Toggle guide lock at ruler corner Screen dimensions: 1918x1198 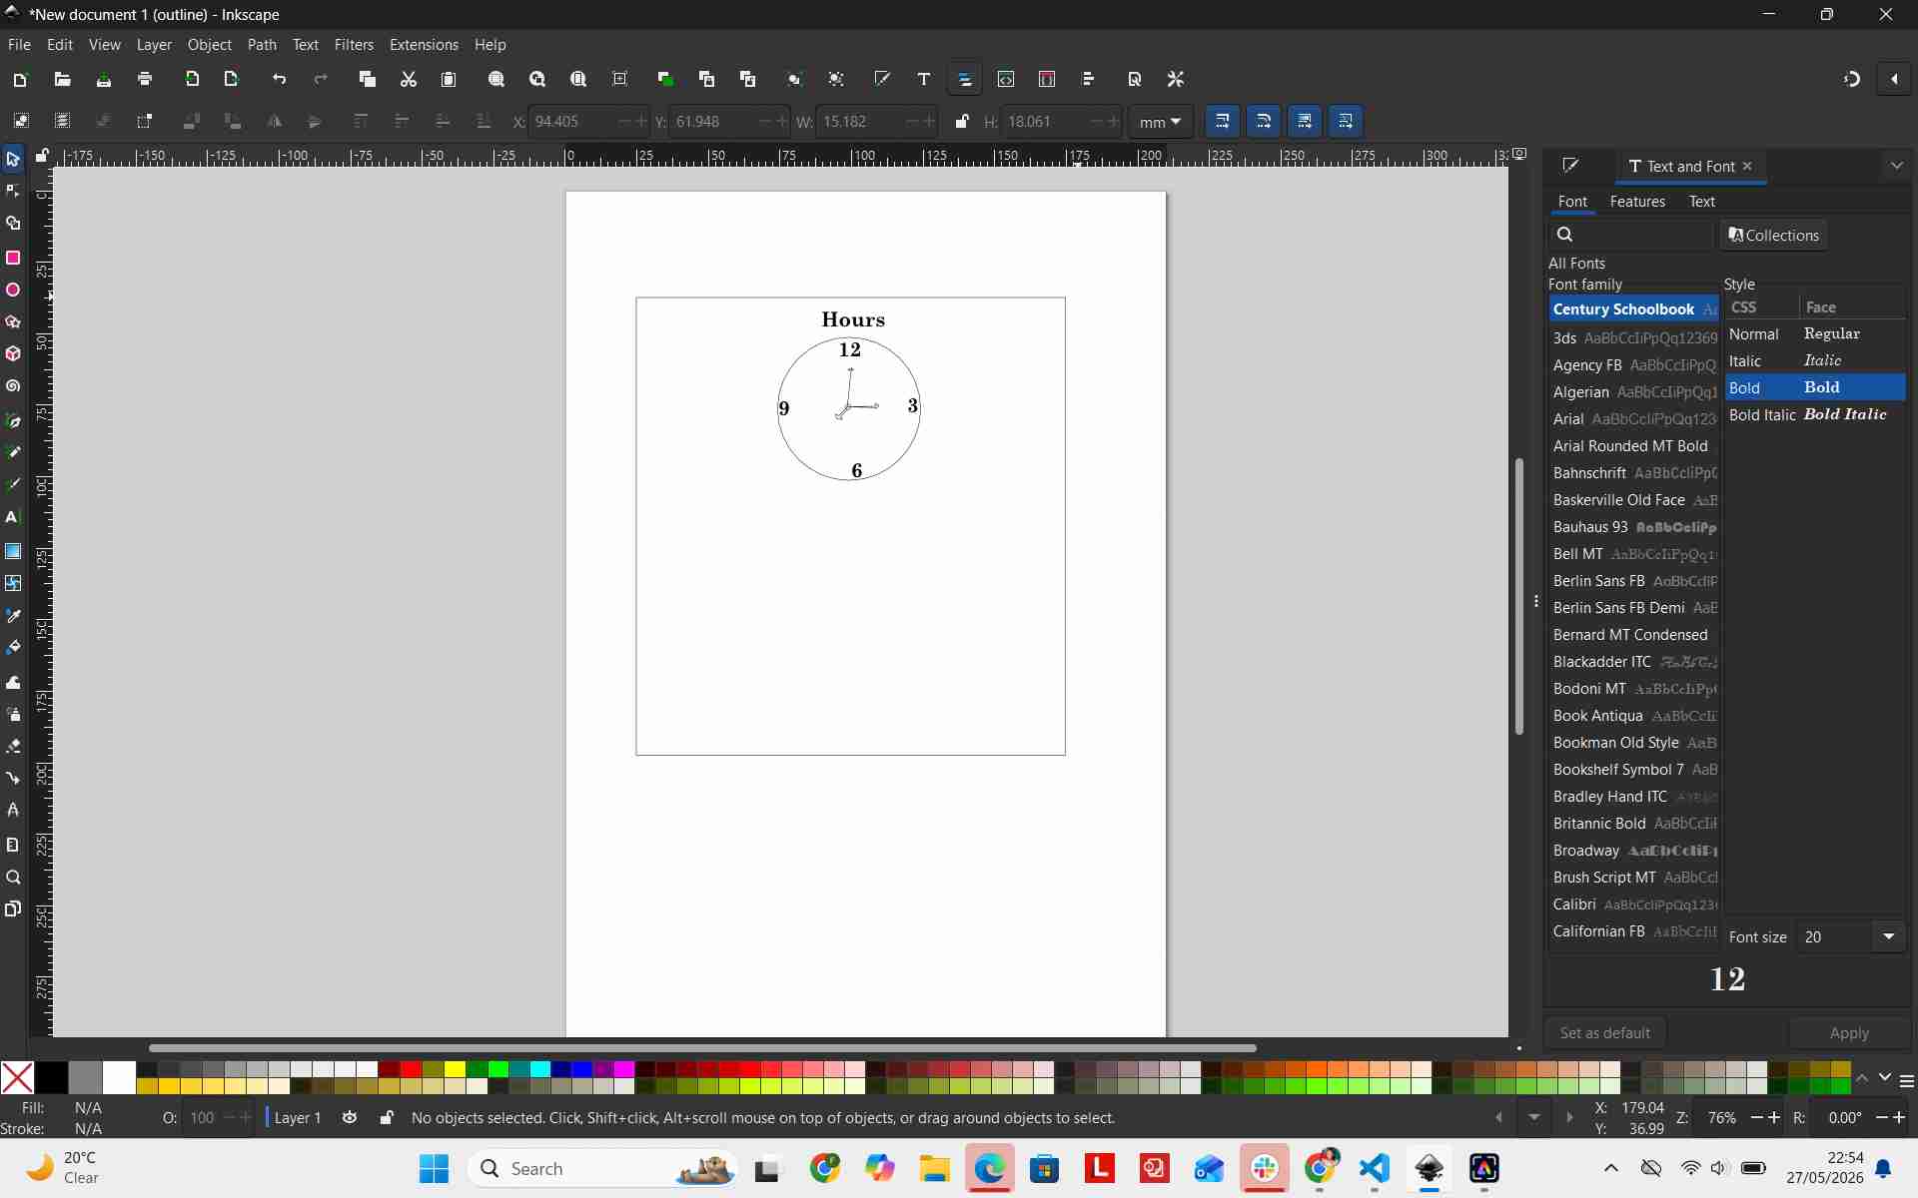(x=42, y=156)
